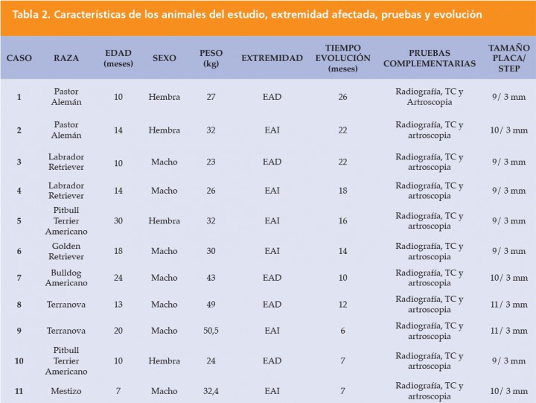Click the weight value 49 for Terranova
The width and height of the screenshot is (536, 403).
coord(211,304)
